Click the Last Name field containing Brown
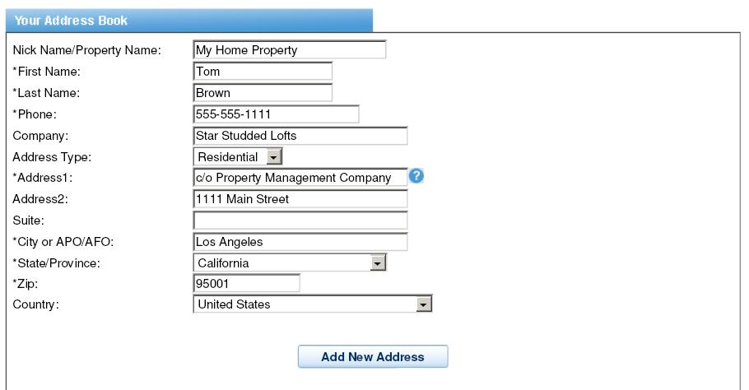The width and height of the screenshot is (749, 390). coord(263,93)
